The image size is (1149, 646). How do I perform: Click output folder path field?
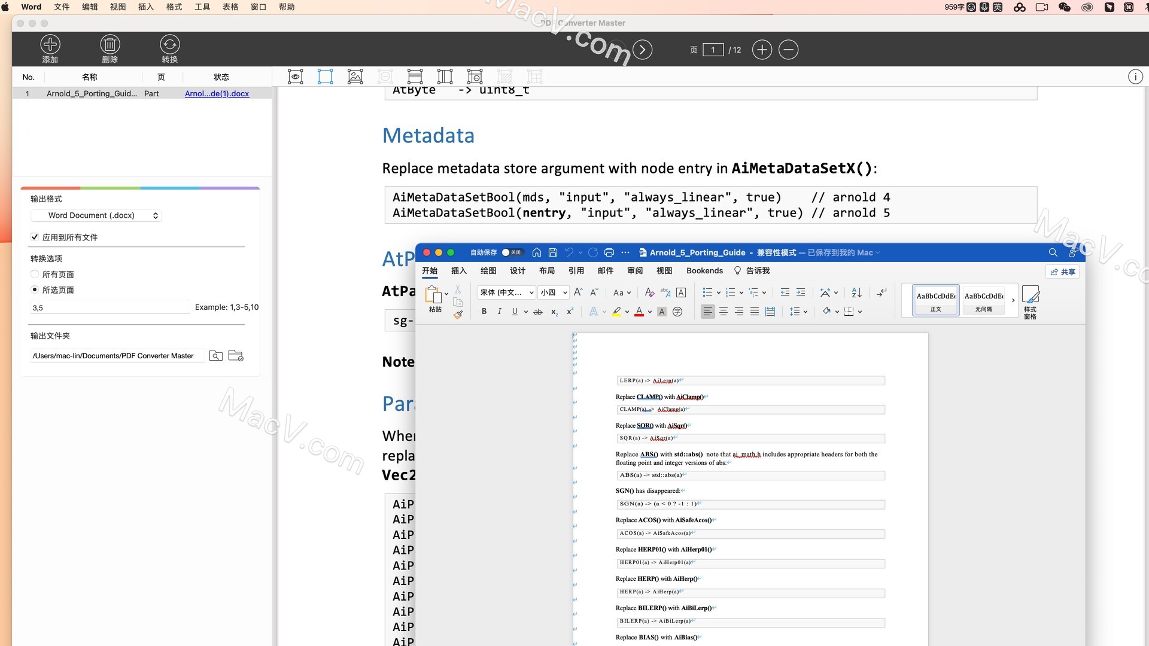pyautogui.click(x=117, y=356)
